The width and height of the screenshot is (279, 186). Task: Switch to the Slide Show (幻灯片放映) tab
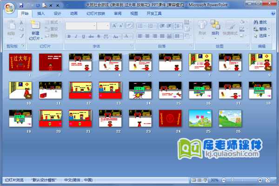pyautogui.click(x=95, y=13)
